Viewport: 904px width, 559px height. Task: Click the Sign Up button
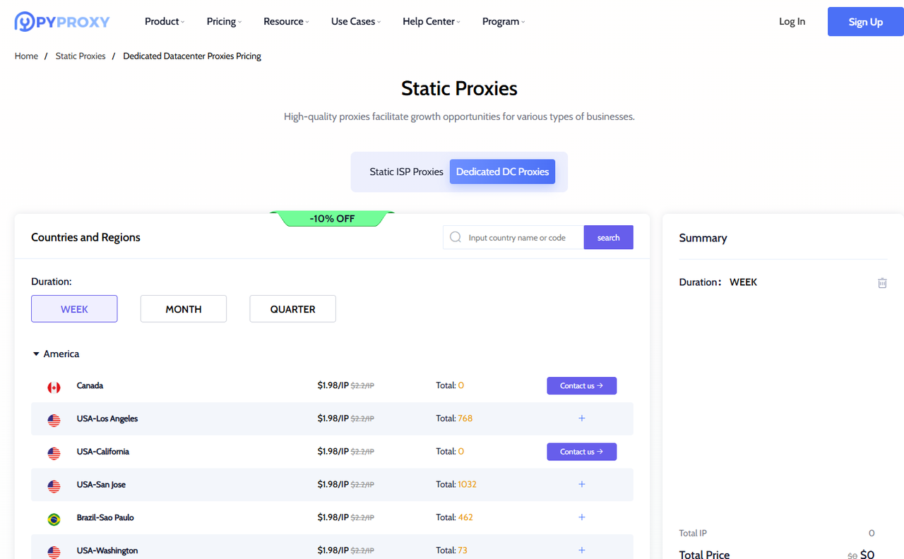click(x=865, y=22)
